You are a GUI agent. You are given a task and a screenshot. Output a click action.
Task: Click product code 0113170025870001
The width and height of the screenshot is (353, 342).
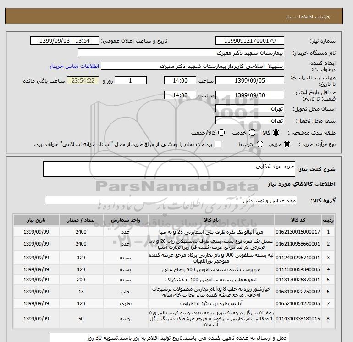click(298, 280)
